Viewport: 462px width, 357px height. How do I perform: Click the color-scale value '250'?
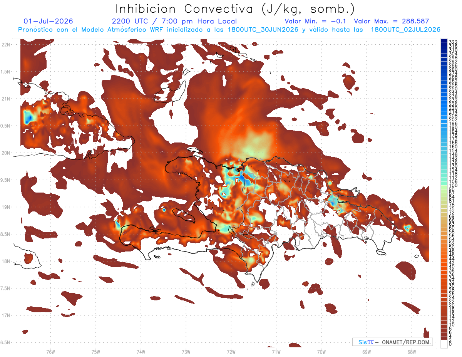tap(453, 89)
